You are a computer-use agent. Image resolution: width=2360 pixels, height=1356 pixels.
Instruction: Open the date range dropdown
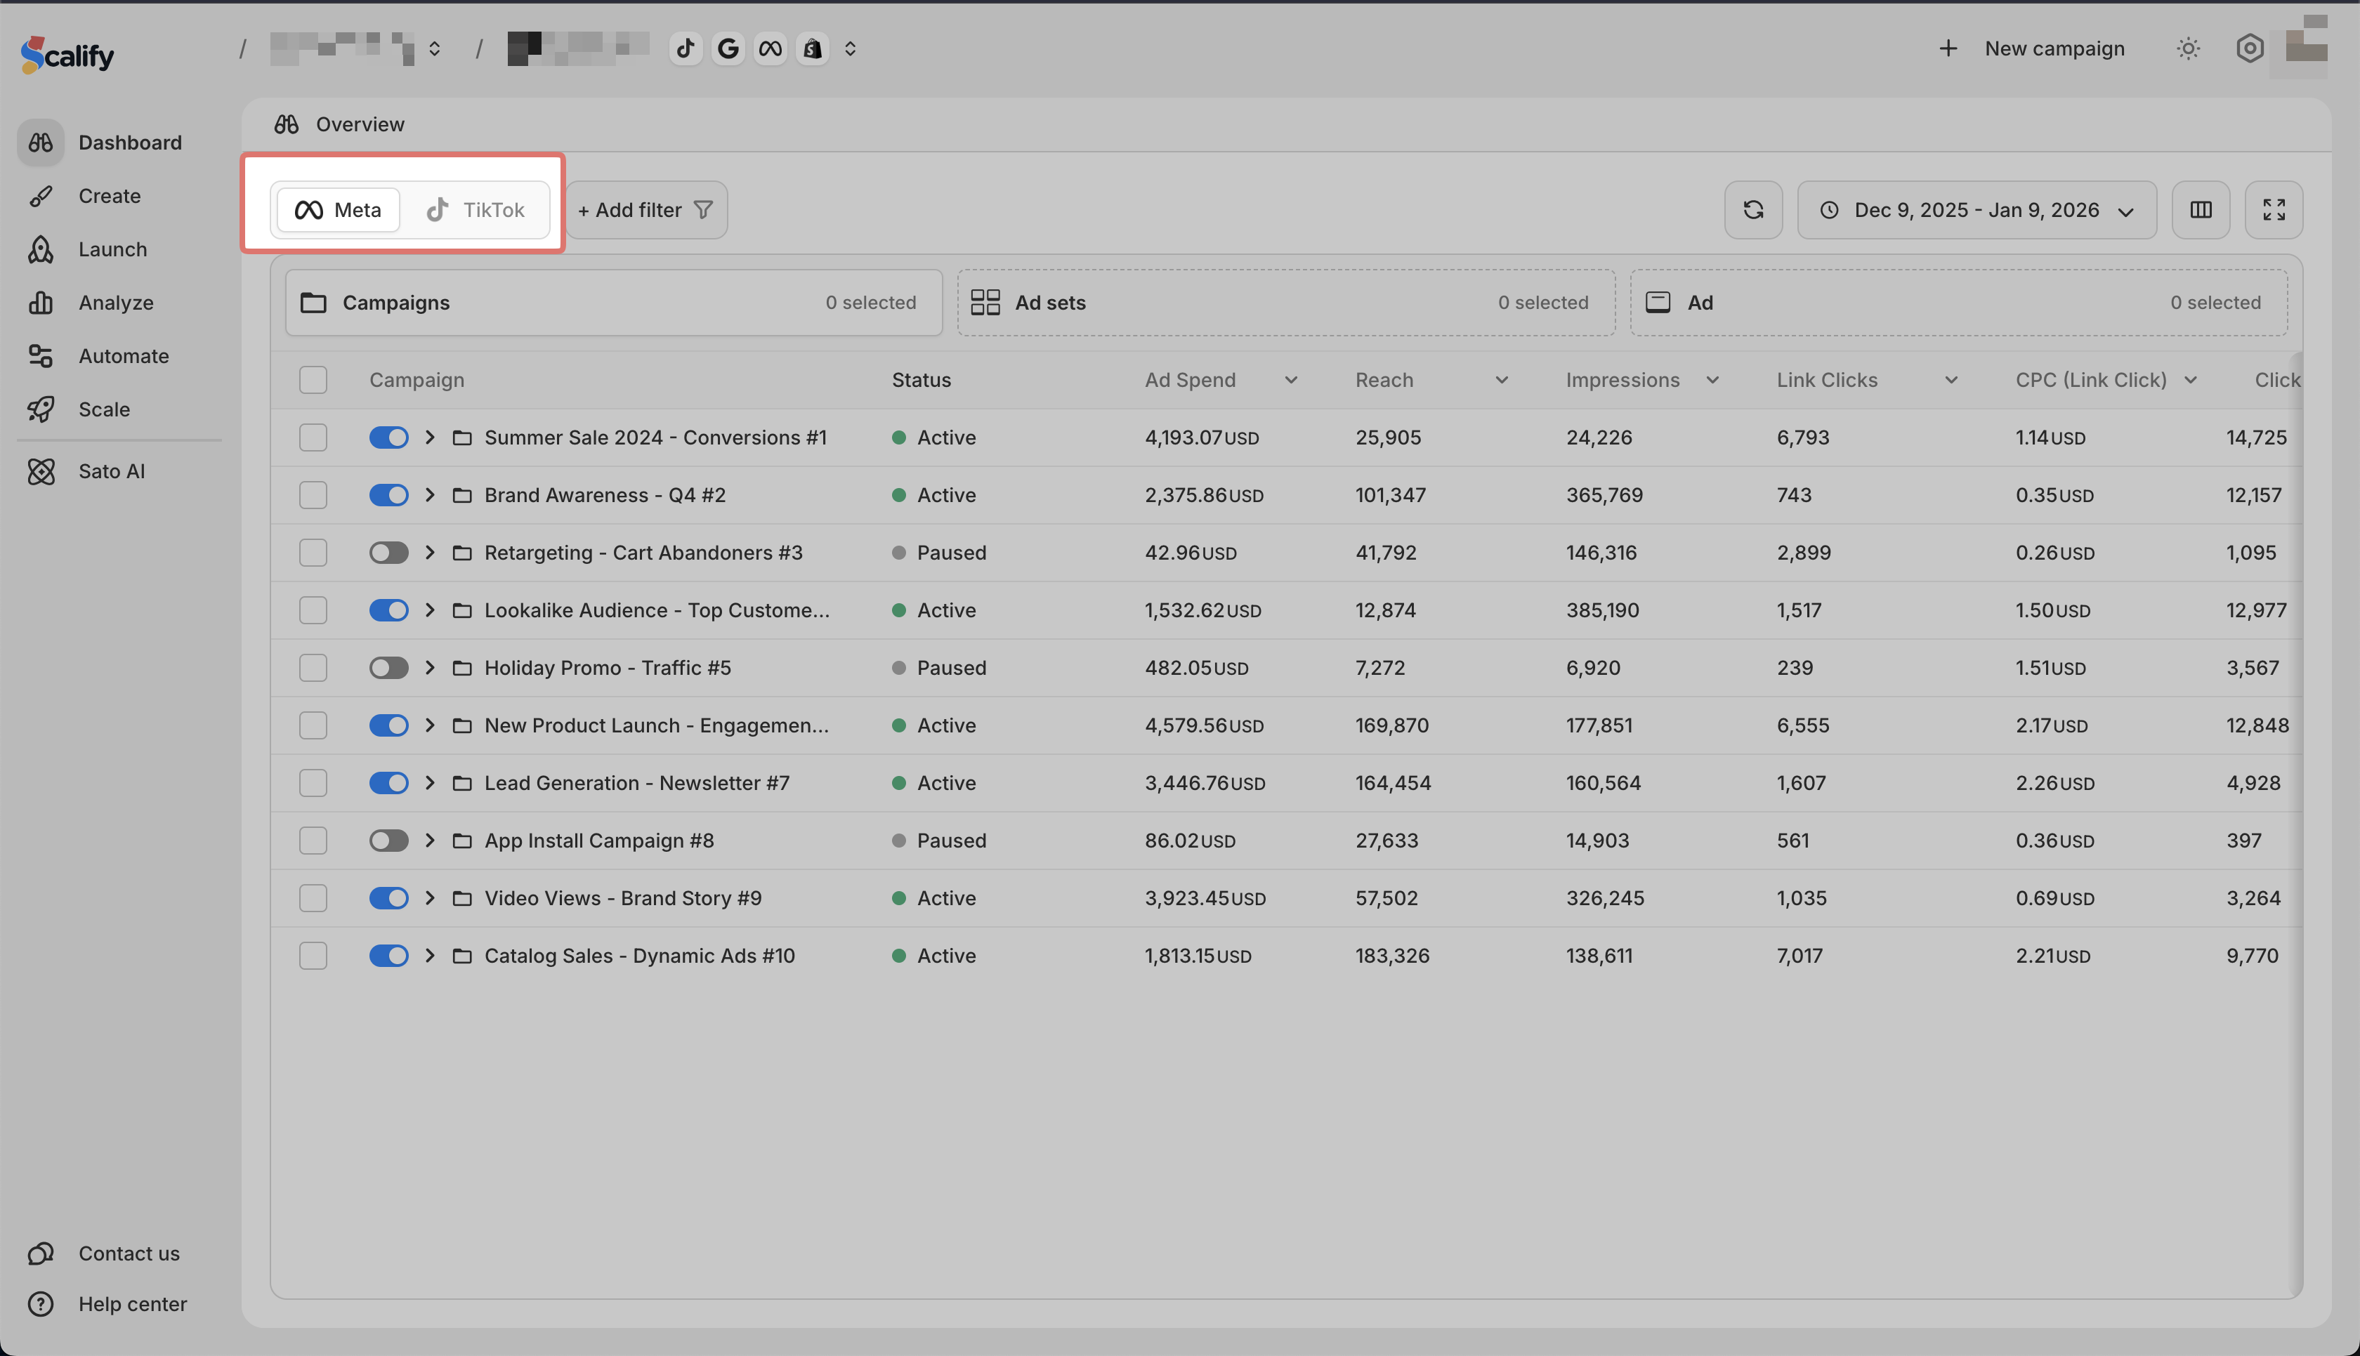coord(1976,209)
